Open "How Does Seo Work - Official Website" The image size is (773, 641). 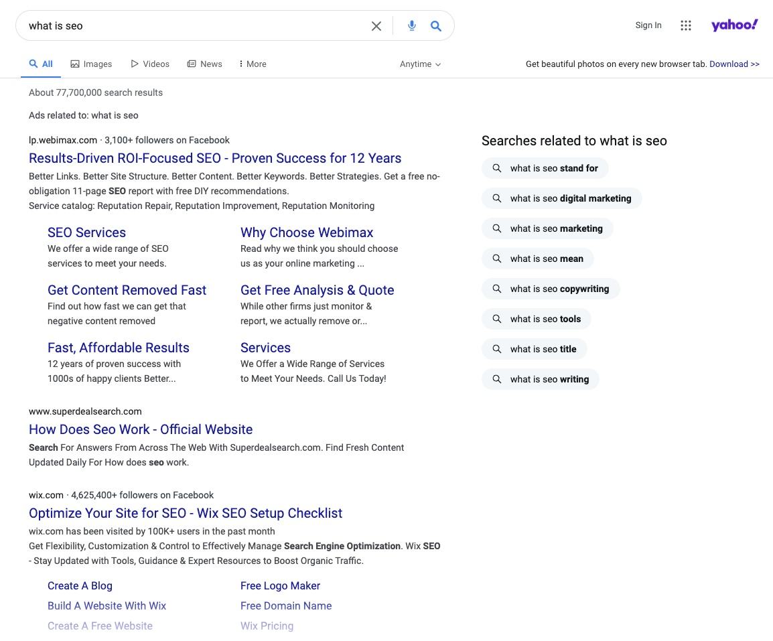(141, 429)
